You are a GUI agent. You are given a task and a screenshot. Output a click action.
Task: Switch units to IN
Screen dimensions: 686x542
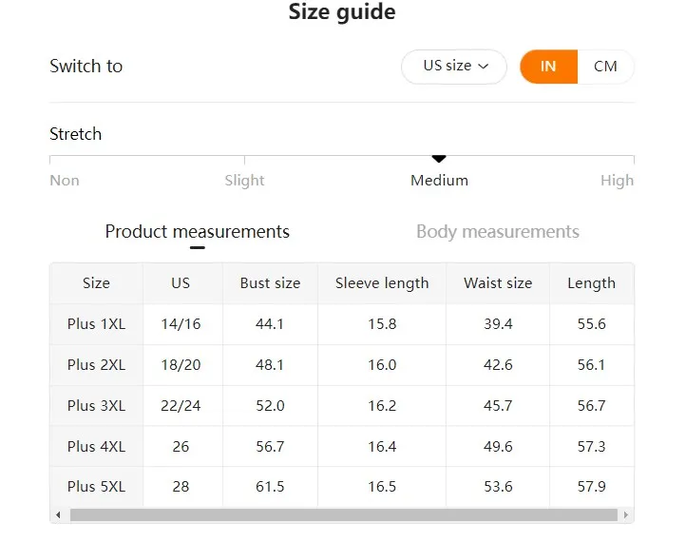(x=548, y=67)
